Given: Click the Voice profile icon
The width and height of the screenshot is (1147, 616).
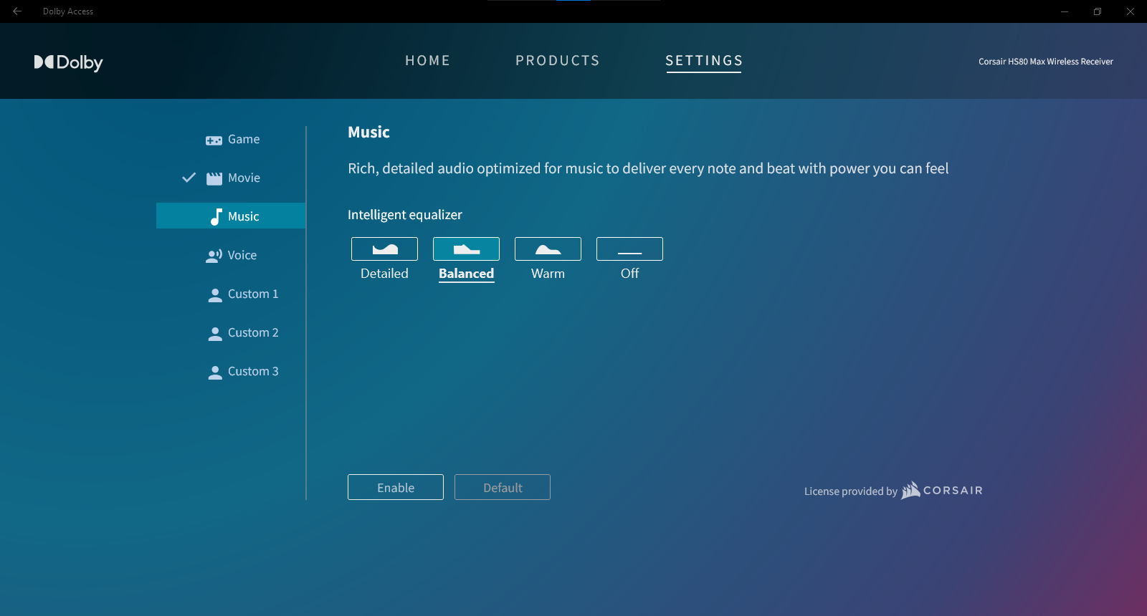Looking at the screenshot, I should (214, 256).
